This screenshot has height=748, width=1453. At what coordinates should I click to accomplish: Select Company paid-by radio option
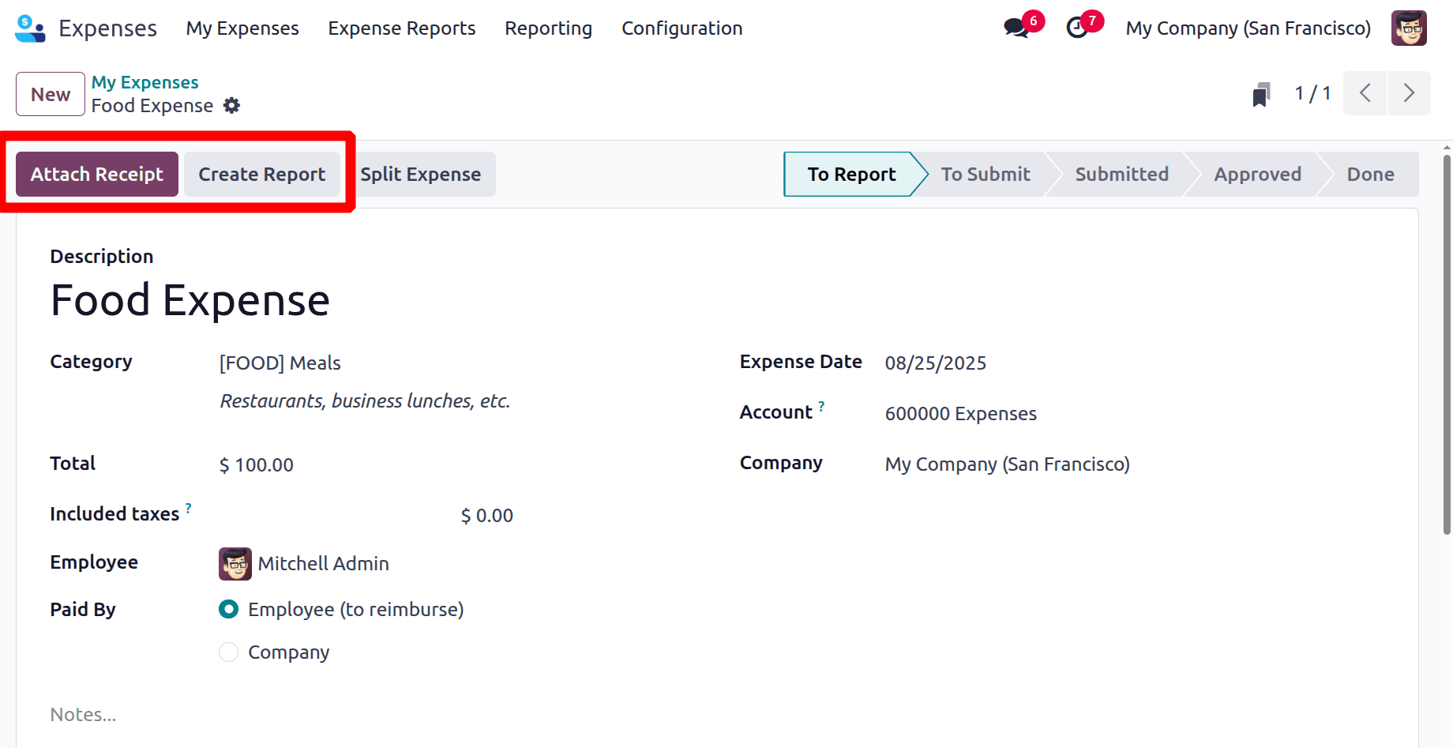(x=228, y=652)
